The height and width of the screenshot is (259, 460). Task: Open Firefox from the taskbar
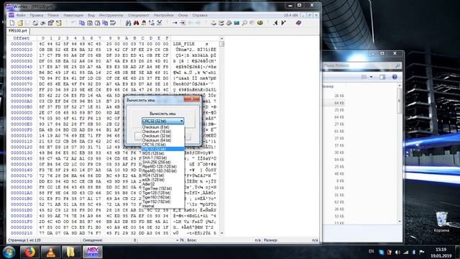(x=29, y=252)
